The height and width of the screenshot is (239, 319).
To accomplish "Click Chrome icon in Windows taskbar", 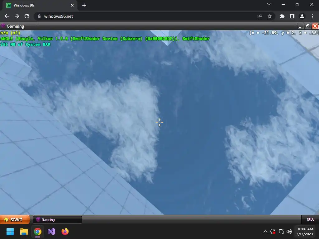I will (38, 232).
